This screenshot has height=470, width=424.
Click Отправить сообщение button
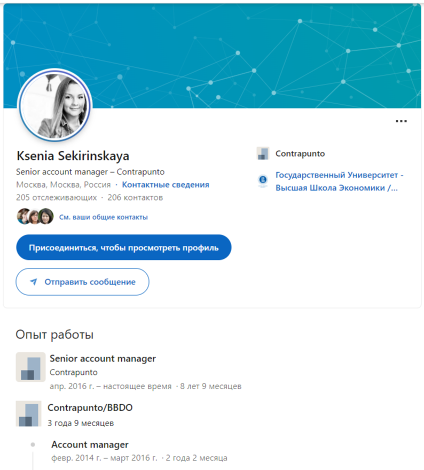(x=82, y=282)
